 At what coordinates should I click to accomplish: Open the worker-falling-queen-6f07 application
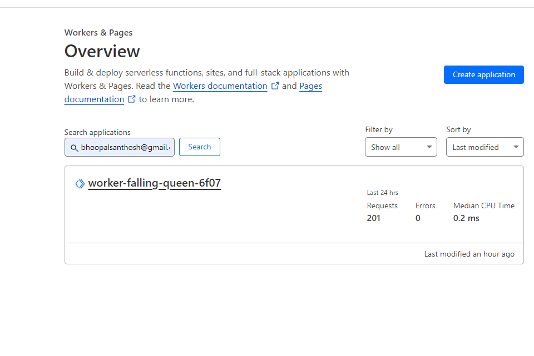click(154, 183)
